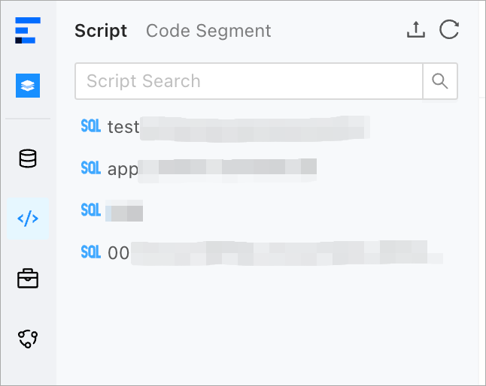Refresh the script list
Viewport: 486px width, 386px height.
click(x=449, y=30)
